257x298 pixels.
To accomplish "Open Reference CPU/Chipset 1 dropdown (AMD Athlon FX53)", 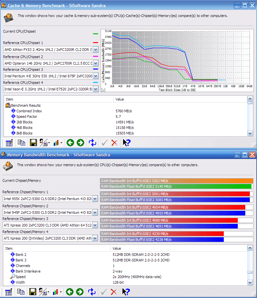I will [x=95, y=50].
